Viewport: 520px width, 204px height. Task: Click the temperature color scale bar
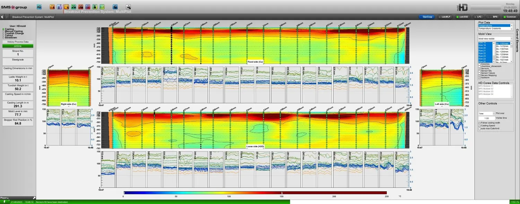coord(255,193)
